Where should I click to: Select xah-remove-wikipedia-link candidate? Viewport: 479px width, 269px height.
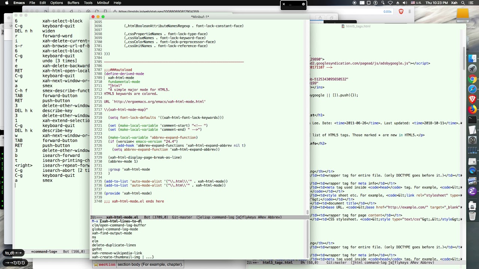click(117, 253)
